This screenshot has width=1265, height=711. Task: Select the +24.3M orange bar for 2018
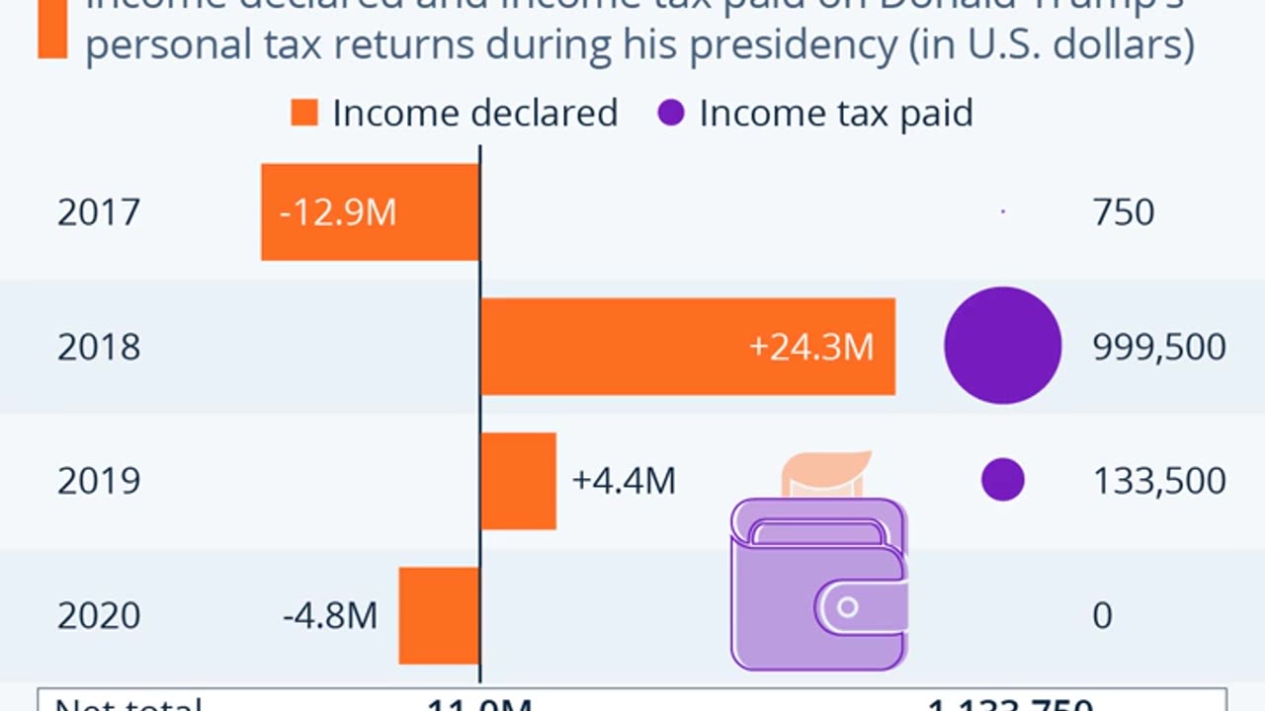tap(688, 347)
